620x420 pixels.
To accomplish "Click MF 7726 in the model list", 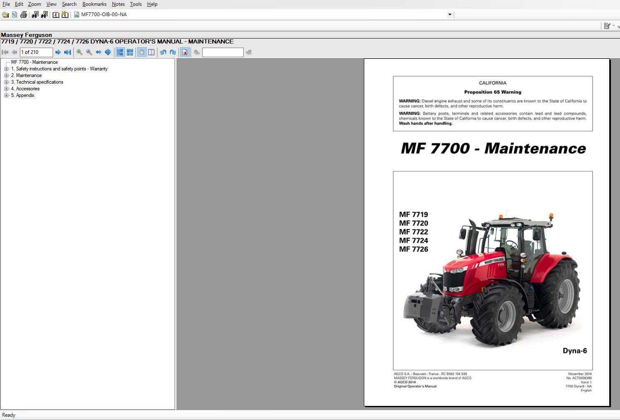I will 414,249.
